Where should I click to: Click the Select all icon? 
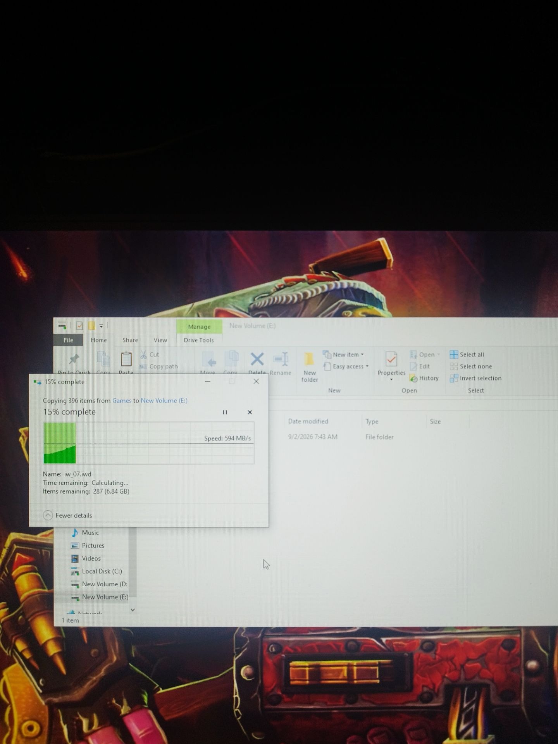click(454, 355)
